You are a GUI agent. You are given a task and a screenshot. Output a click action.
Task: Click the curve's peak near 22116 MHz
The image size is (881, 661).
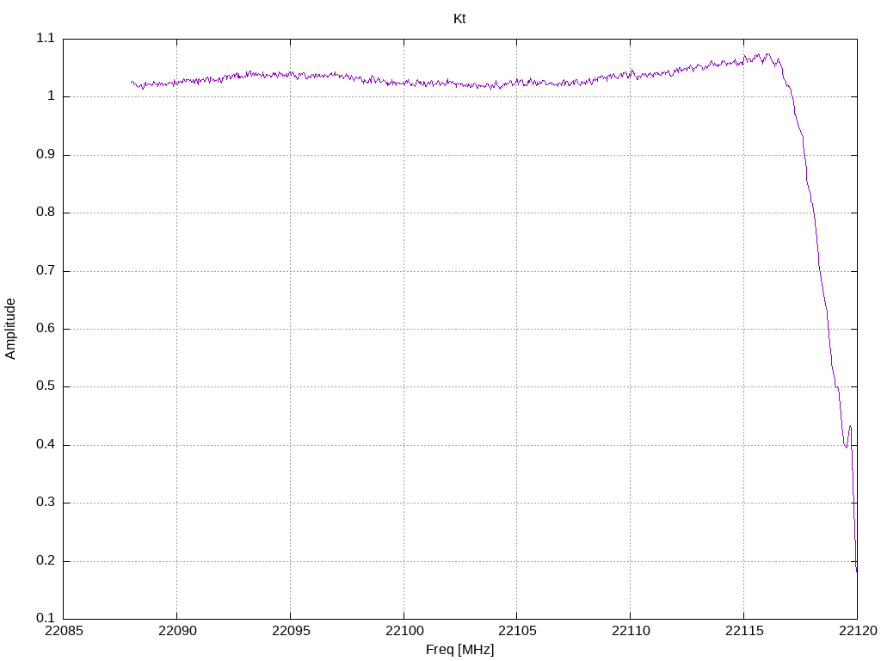(768, 54)
